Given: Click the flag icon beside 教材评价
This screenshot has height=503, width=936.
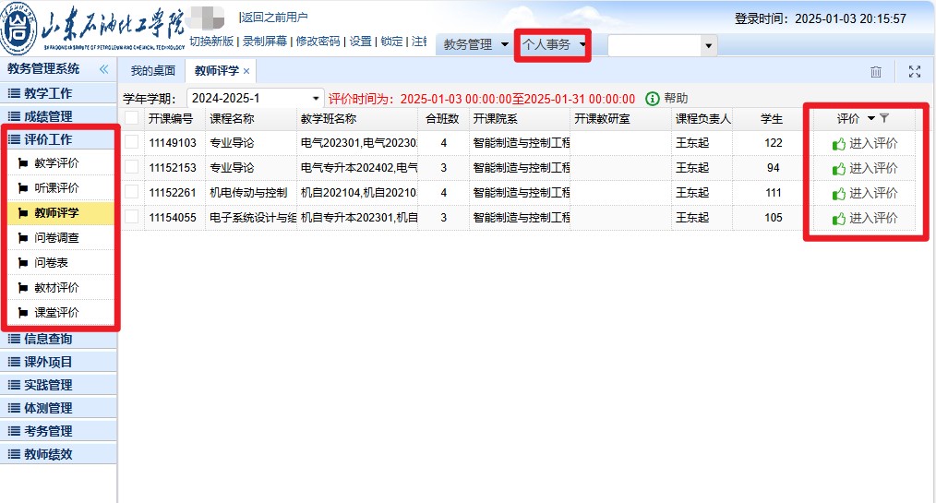Looking at the screenshot, I should point(24,288).
